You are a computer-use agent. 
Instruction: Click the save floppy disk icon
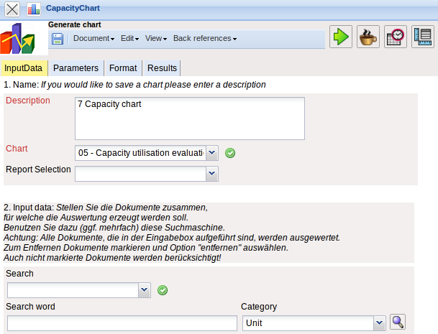tap(58, 39)
